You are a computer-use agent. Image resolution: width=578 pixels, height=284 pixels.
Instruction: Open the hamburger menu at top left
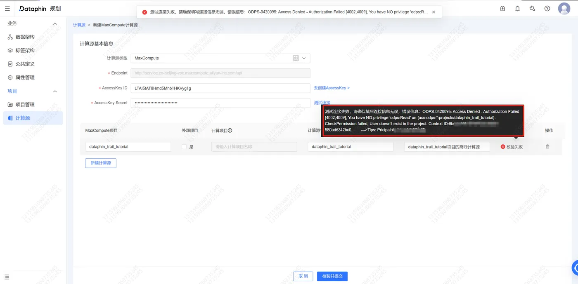[7, 8]
